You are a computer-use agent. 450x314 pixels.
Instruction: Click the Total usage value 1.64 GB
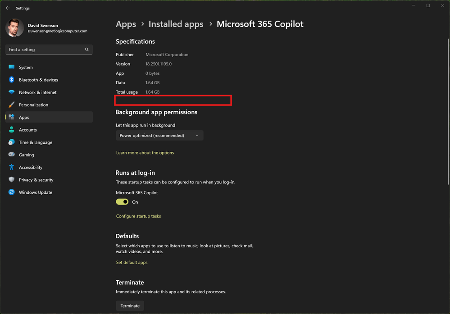coord(152,92)
